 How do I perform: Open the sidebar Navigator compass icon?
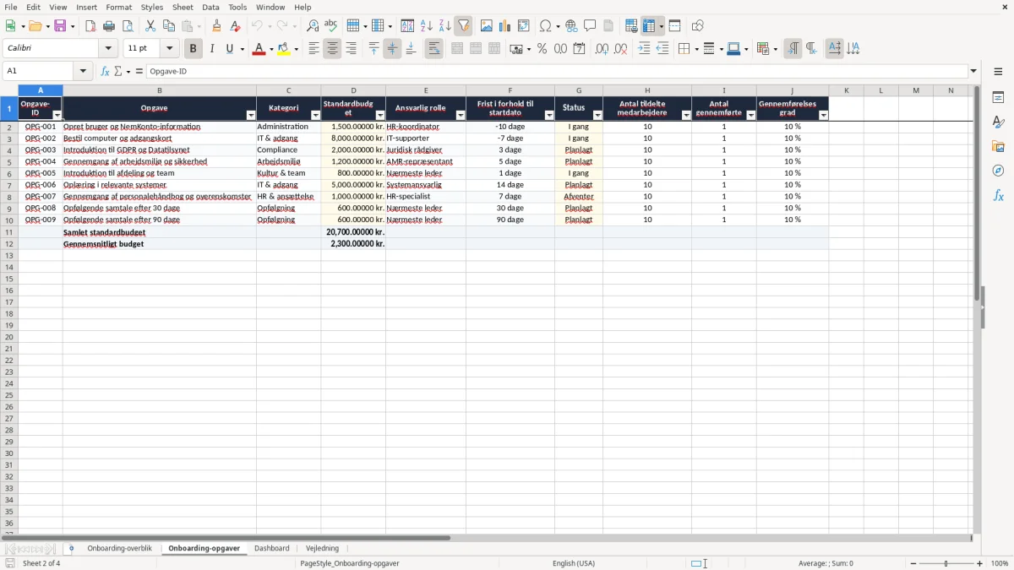point(998,171)
